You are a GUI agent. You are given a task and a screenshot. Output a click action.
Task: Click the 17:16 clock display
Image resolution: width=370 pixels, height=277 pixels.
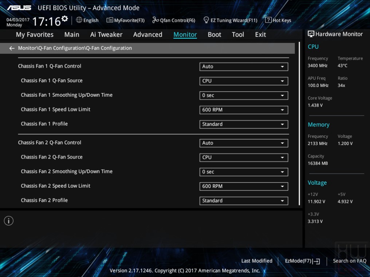(47, 22)
